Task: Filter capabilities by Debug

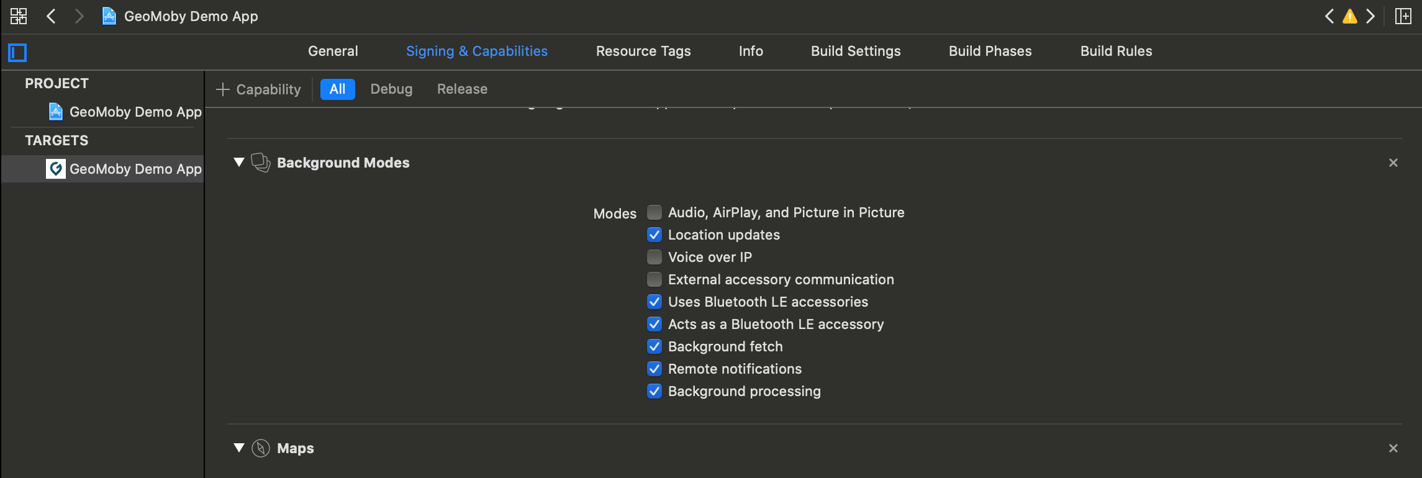Action: pyautogui.click(x=391, y=89)
